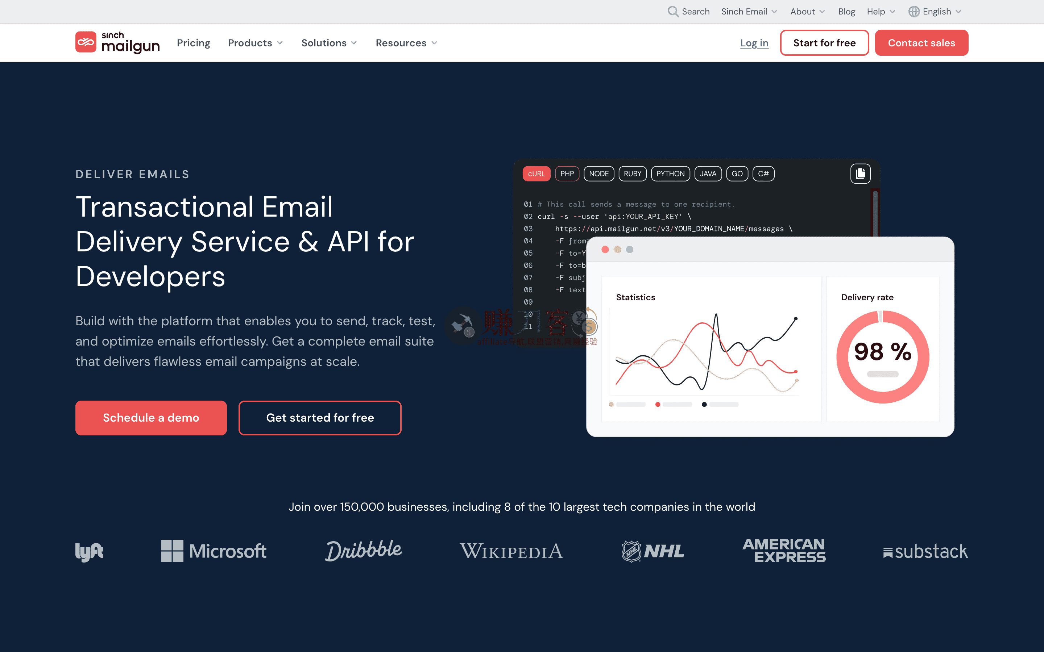This screenshot has width=1044, height=652.
Task: Expand the Products dropdown menu
Action: pyautogui.click(x=256, y=43)
